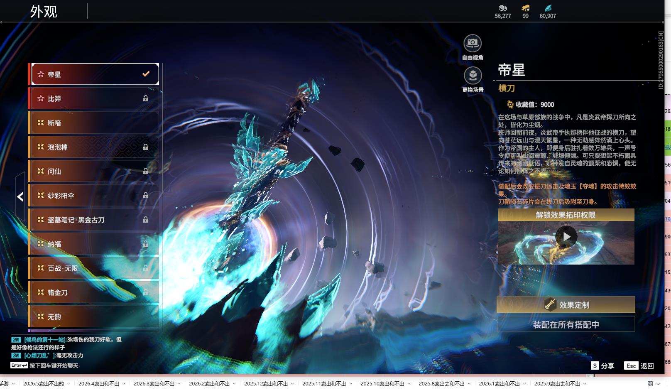The image size is (671, 390).
Task: Click the 外观 page title
Action: click(x=44, y=12)
